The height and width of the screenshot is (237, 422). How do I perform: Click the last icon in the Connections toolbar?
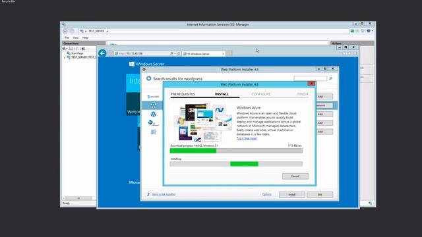pos(83,49)
